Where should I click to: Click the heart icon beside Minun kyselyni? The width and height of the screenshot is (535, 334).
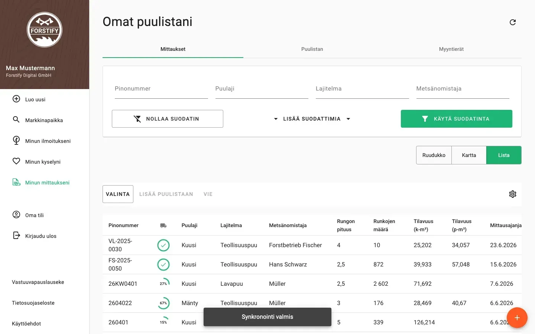pos(16,161)
